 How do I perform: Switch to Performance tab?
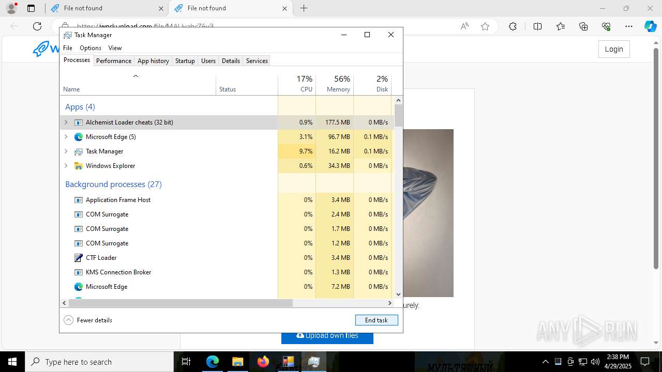(114, 61)
